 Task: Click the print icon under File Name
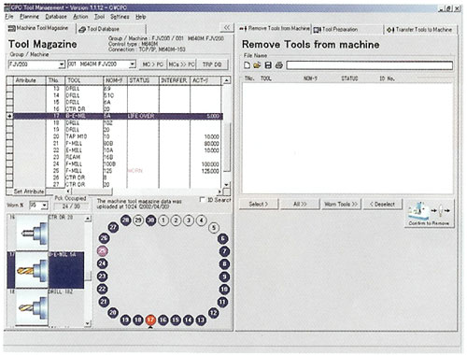[279, 65]
